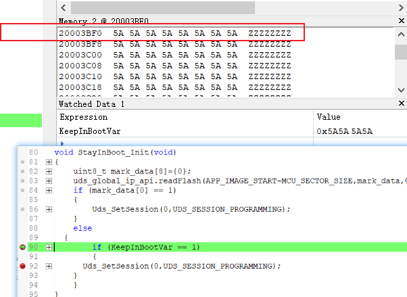Expand disassembly for line 83
The image size is (407, 297).
[49, 181]
